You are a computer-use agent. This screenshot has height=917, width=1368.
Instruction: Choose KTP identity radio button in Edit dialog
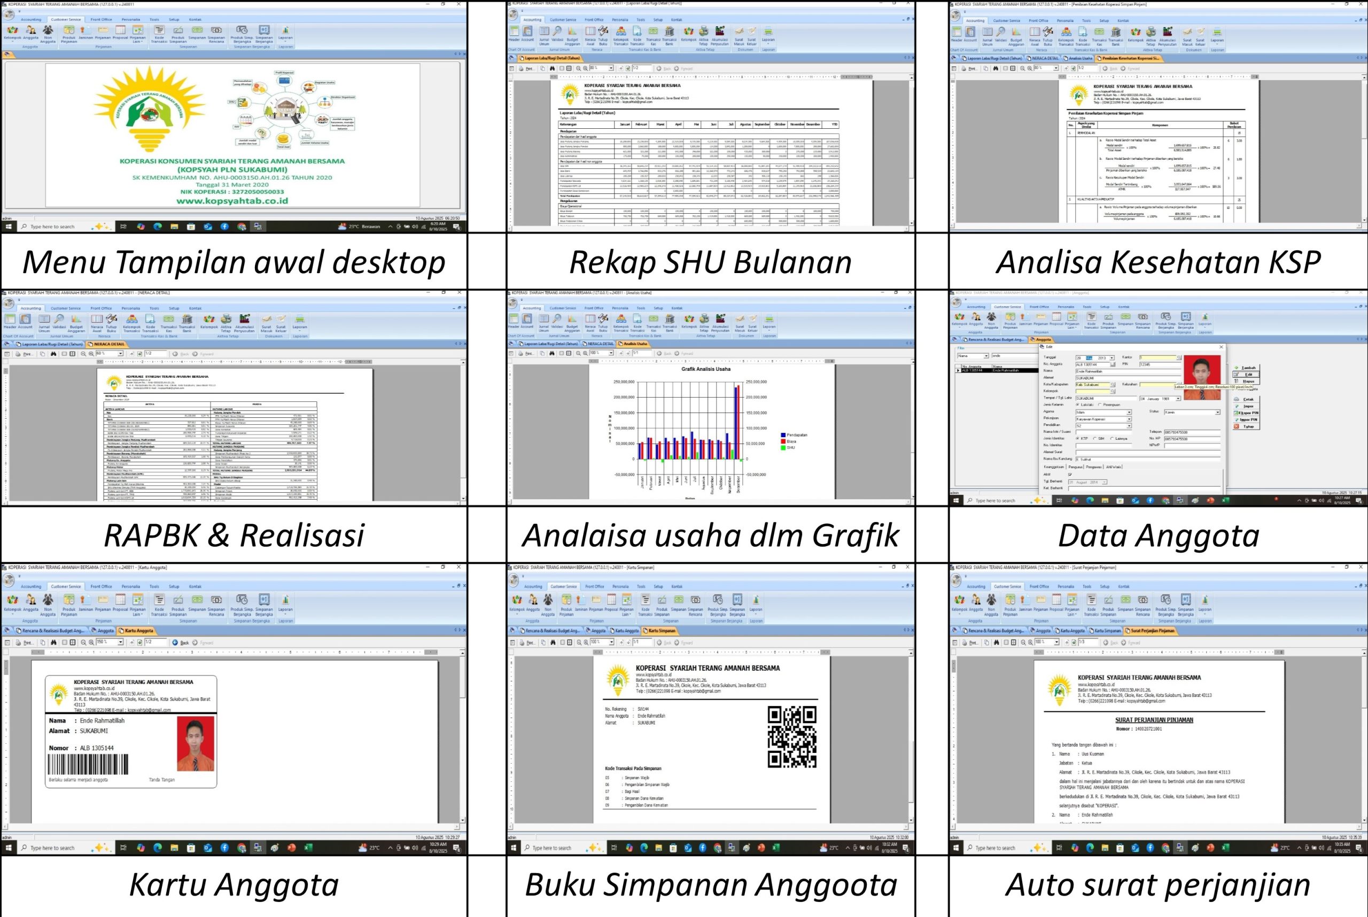tap(1077, 439)
